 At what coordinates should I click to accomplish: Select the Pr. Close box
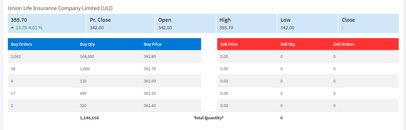(x=120, y=24)
